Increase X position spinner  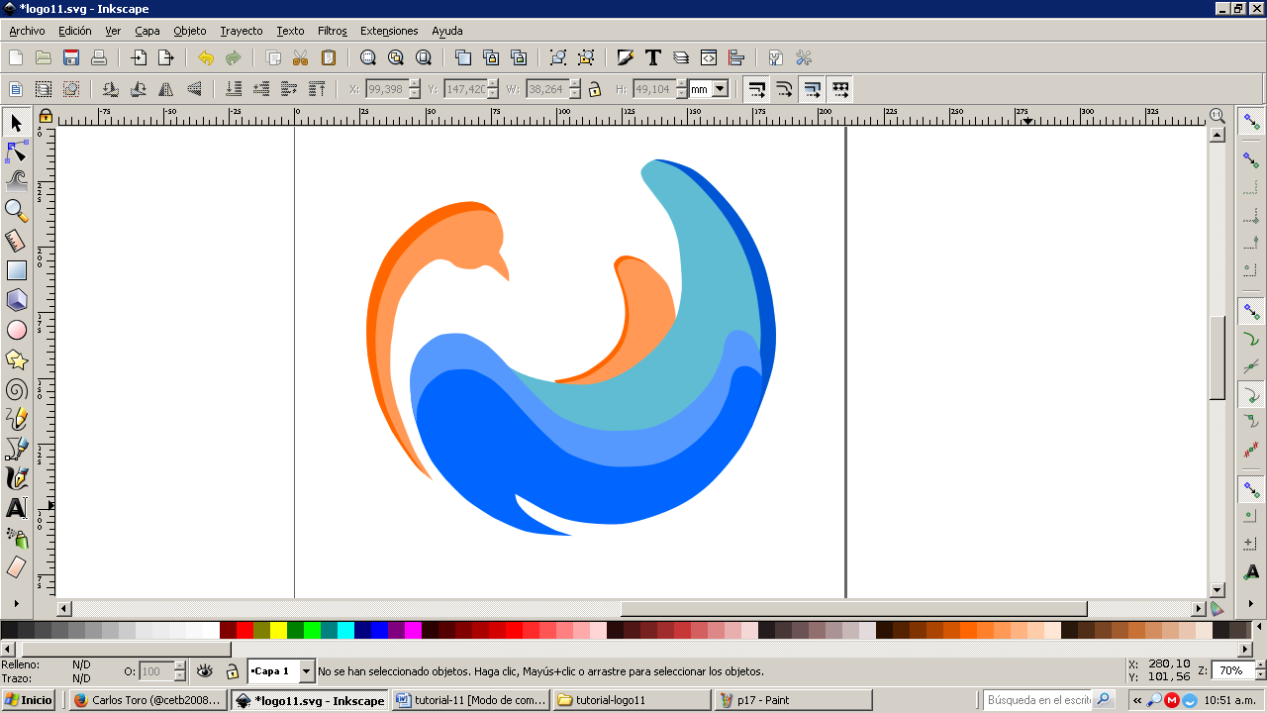415,85
